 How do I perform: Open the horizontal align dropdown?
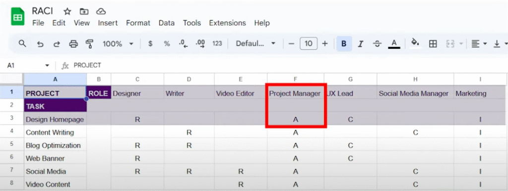[x=479, y=44]
